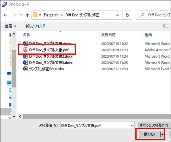Viewport: 171px width, 142px height.
Task: Click the magnifier search icon
Action: pyautogui.click(x=142, y=15)
